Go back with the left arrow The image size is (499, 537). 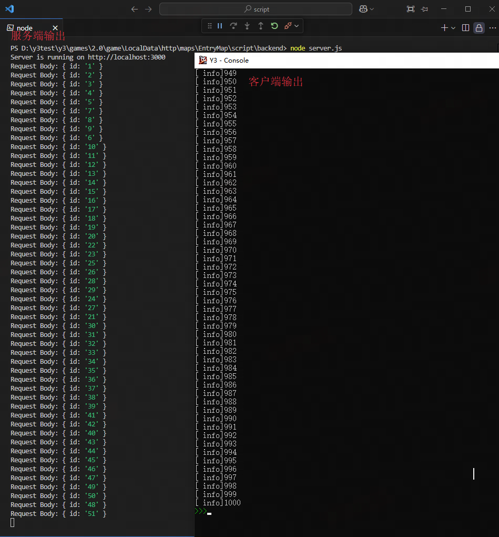click(135, 9)
